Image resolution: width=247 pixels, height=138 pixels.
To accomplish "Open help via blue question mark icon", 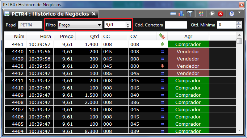I will tap(231, 14).
